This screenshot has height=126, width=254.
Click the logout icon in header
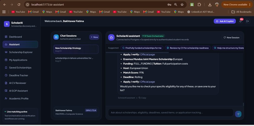click(247, 21)
